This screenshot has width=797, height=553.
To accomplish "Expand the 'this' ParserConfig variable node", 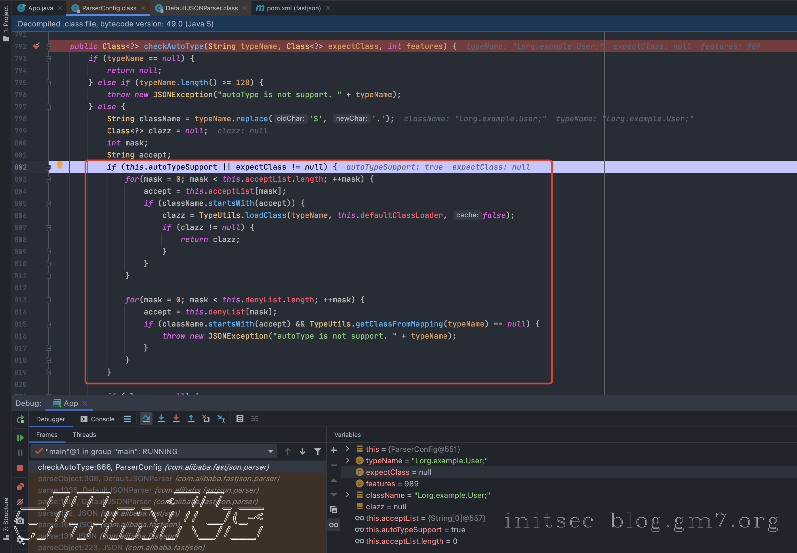I will coord(348,449).
